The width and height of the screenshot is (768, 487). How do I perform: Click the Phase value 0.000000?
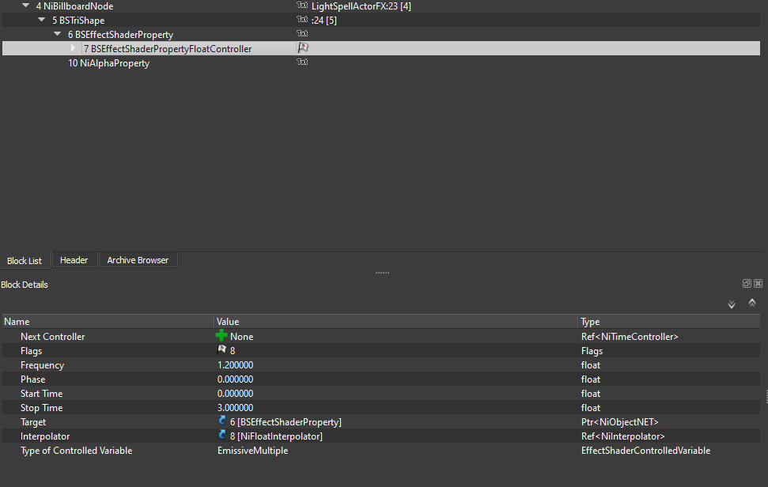[x=235, y=379]
